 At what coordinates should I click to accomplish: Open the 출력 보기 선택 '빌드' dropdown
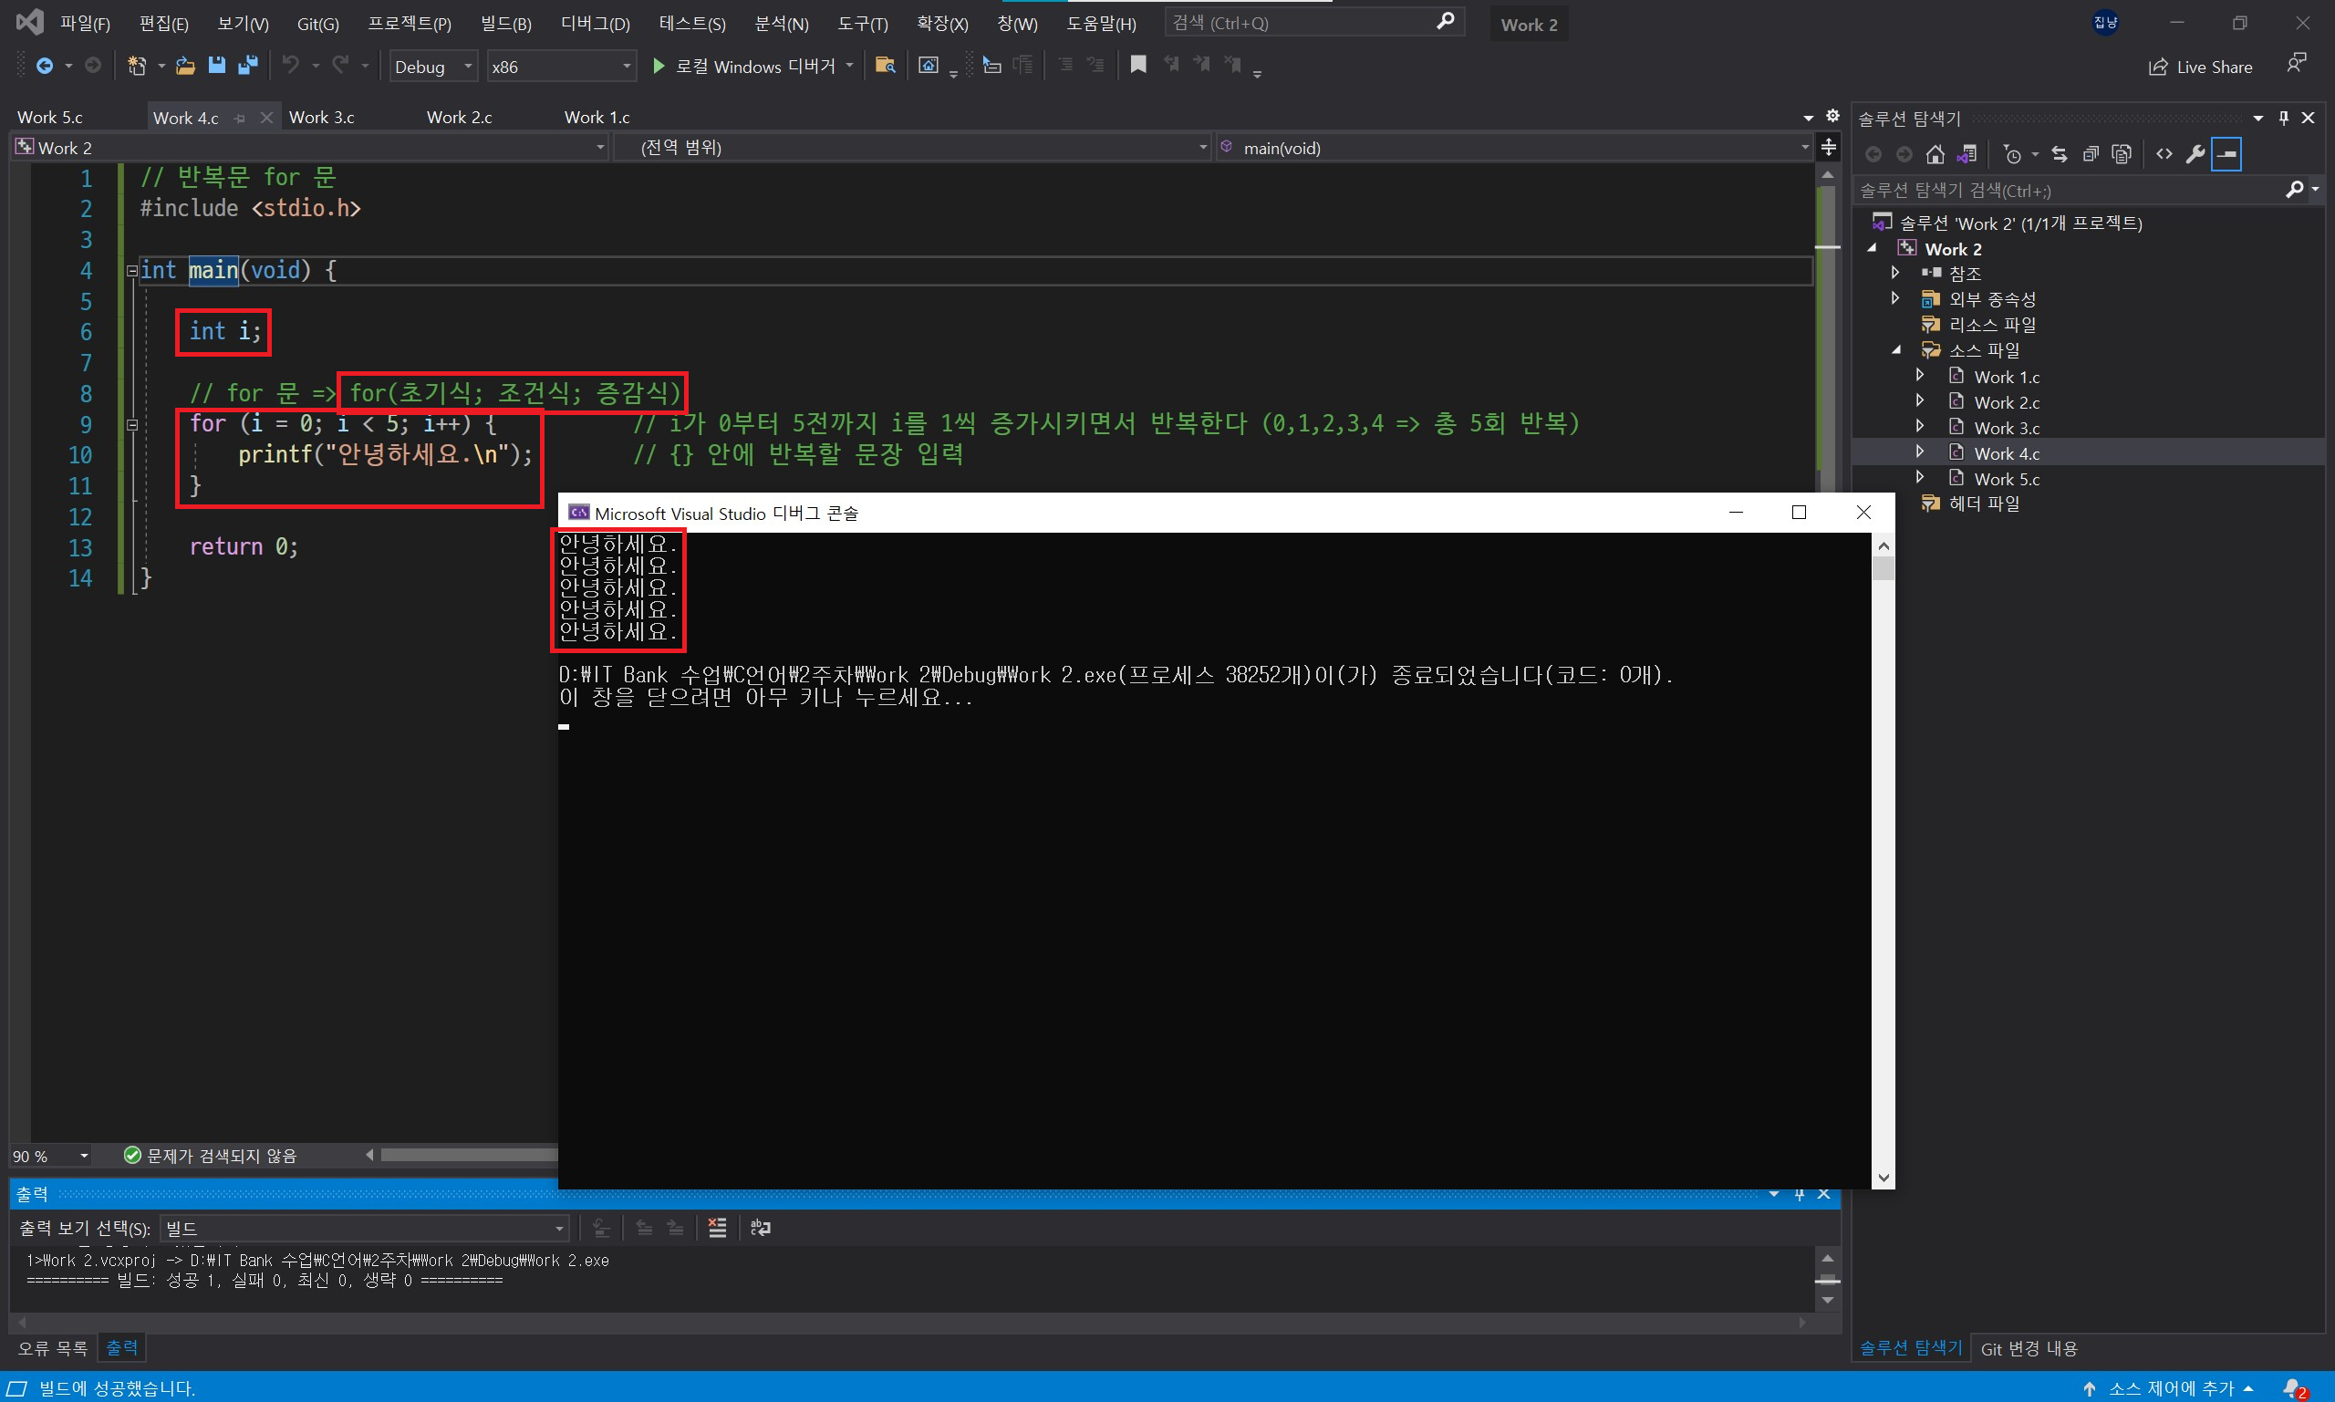point(364,1228)
